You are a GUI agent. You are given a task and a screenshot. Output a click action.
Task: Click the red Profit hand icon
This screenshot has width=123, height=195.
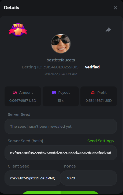tap(93, 93)
